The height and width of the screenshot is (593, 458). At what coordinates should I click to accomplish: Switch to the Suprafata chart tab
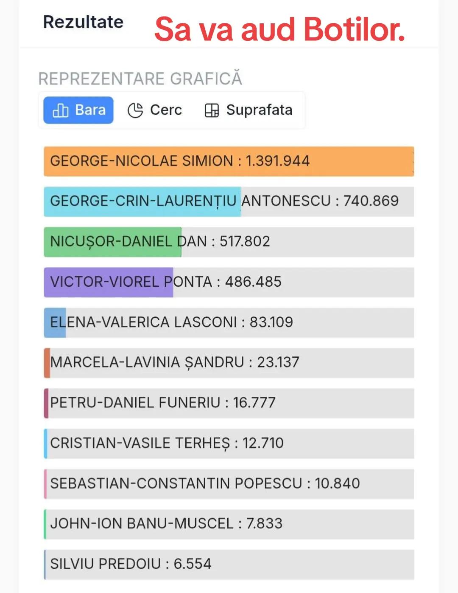(249, 110)
